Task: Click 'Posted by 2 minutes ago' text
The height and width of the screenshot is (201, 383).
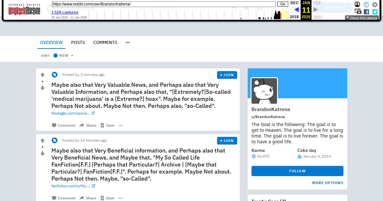Action: coord(83,75)
